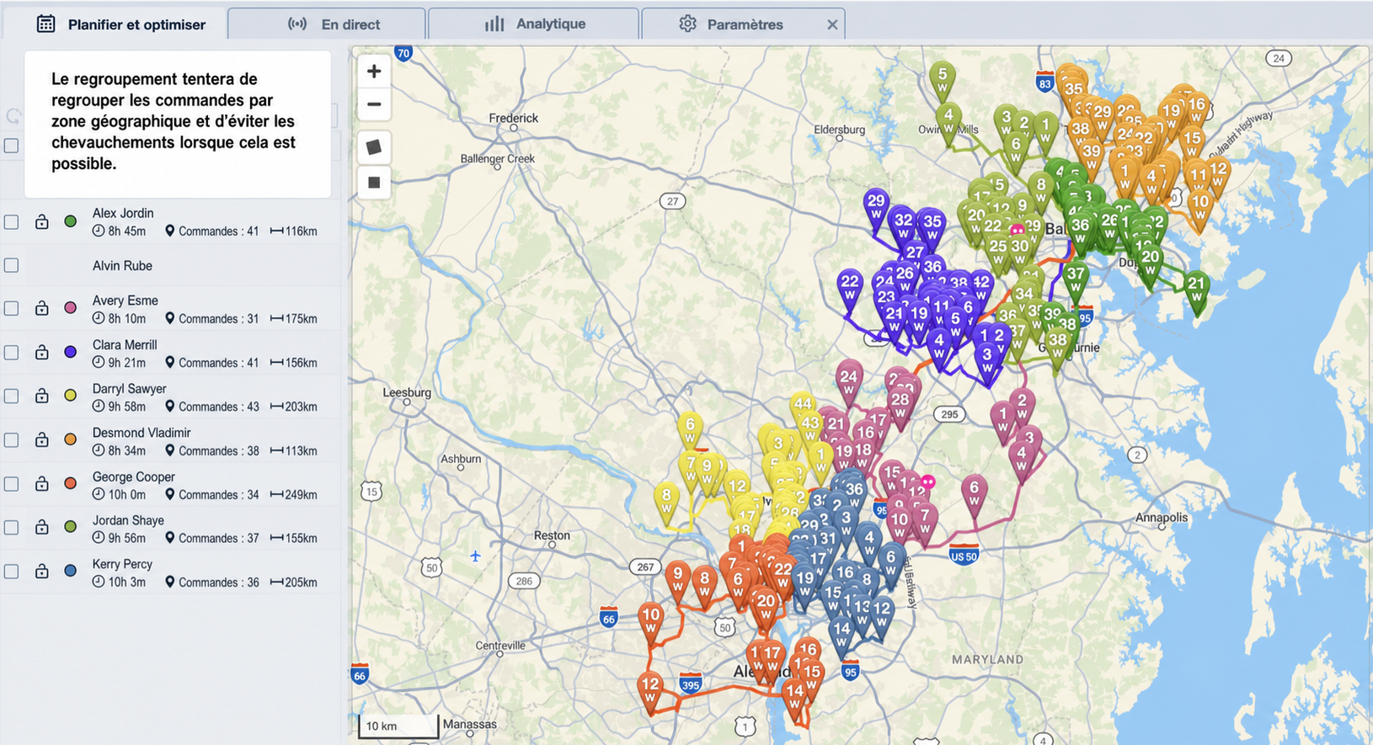The height and width of the screenshot is (745, 1373).
Task: Toggle the lock icon for Avery Esme
Action: [x=41, y=308]
